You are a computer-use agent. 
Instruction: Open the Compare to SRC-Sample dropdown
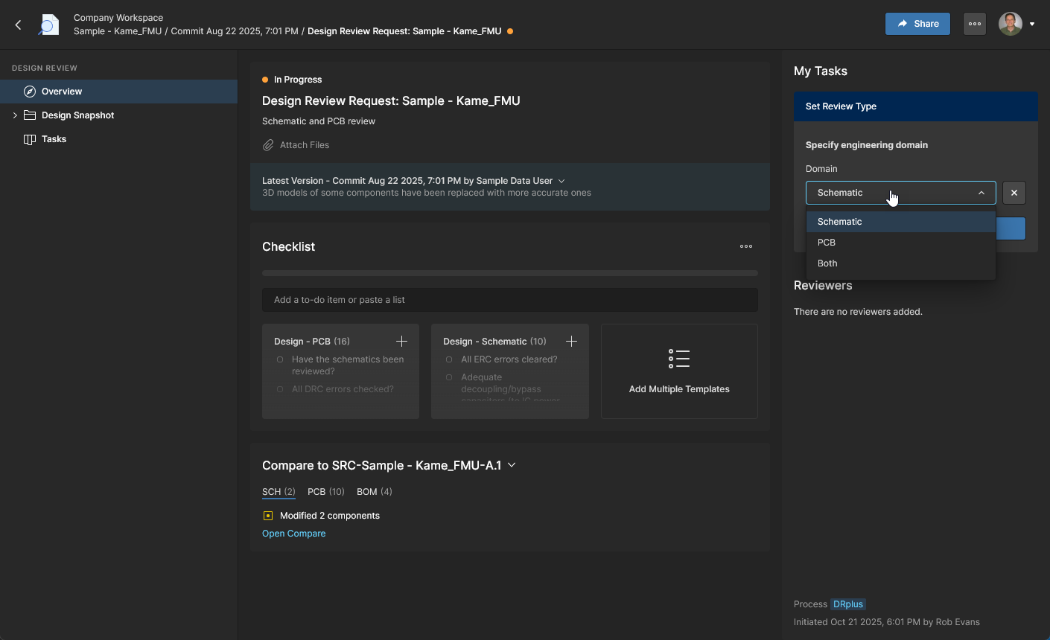tap(512, 465)
